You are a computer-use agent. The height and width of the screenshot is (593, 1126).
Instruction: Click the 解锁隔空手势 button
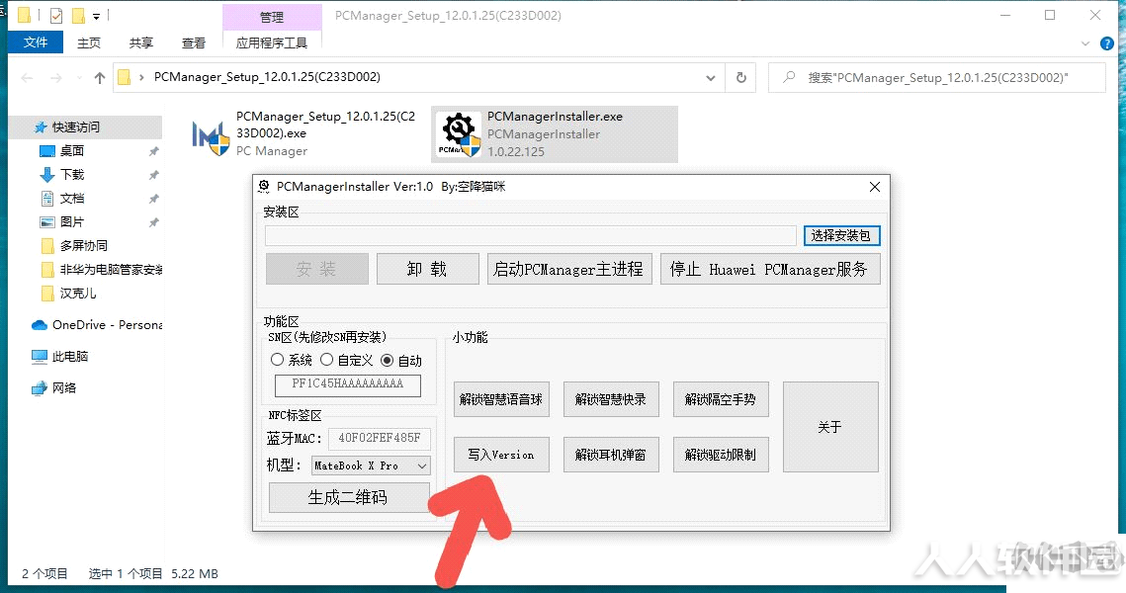(x=721, y=399)
